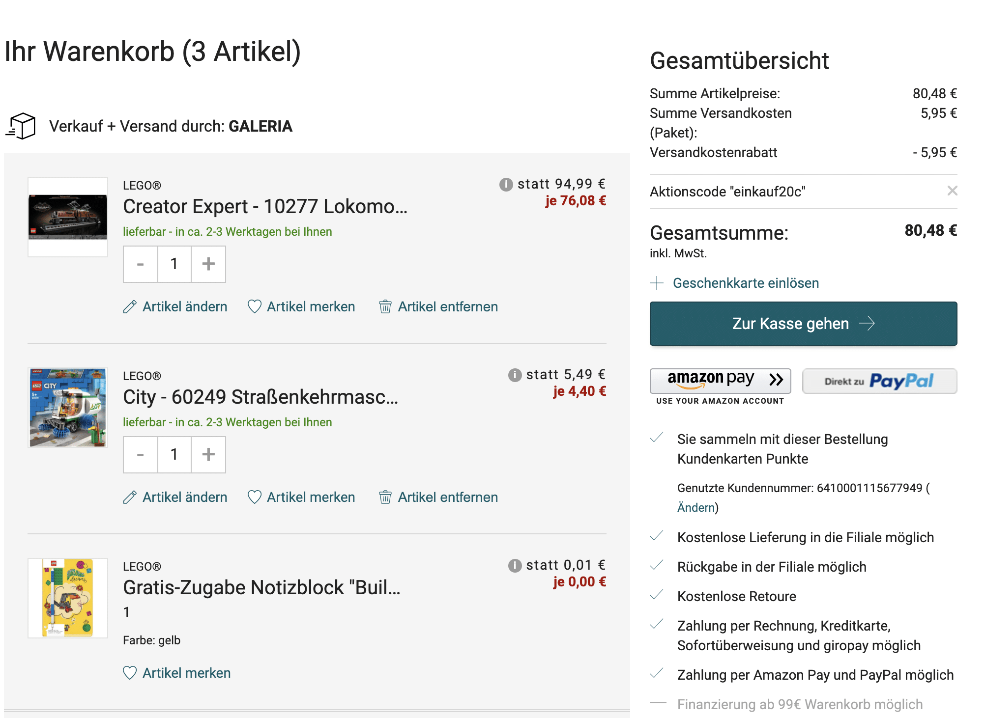985x718 pixels.
Task: Click heart icon for City Straßenkehrmaschine
Action: [x=255, y=497]
